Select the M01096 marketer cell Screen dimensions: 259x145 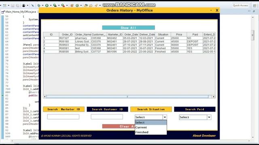(115, 52)
